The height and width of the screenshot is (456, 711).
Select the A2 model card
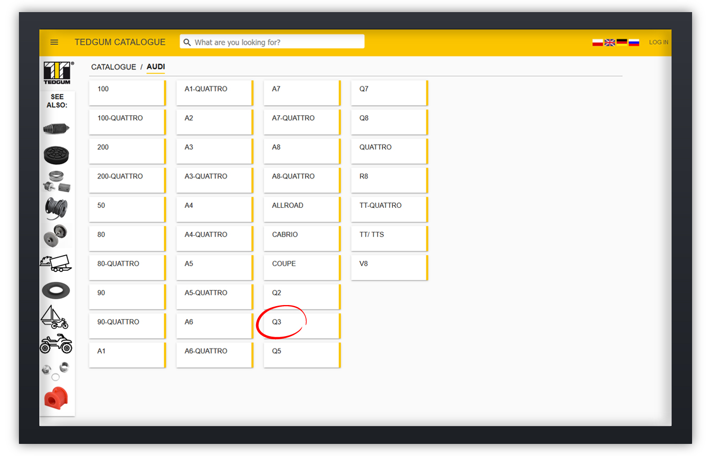pos(215,122)
